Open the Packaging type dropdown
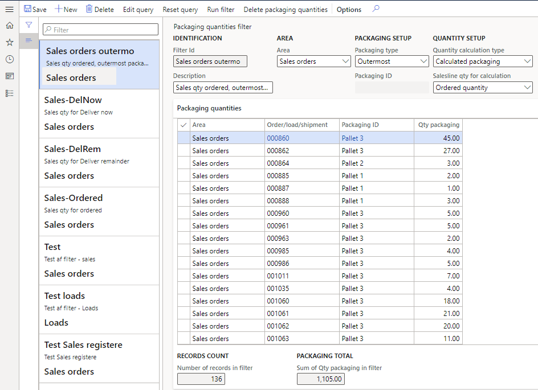The height and width of the screenshot is (390, 538). [423, 61]
